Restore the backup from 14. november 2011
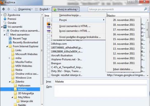Screen dimensions: 150x106 [124, 44]
